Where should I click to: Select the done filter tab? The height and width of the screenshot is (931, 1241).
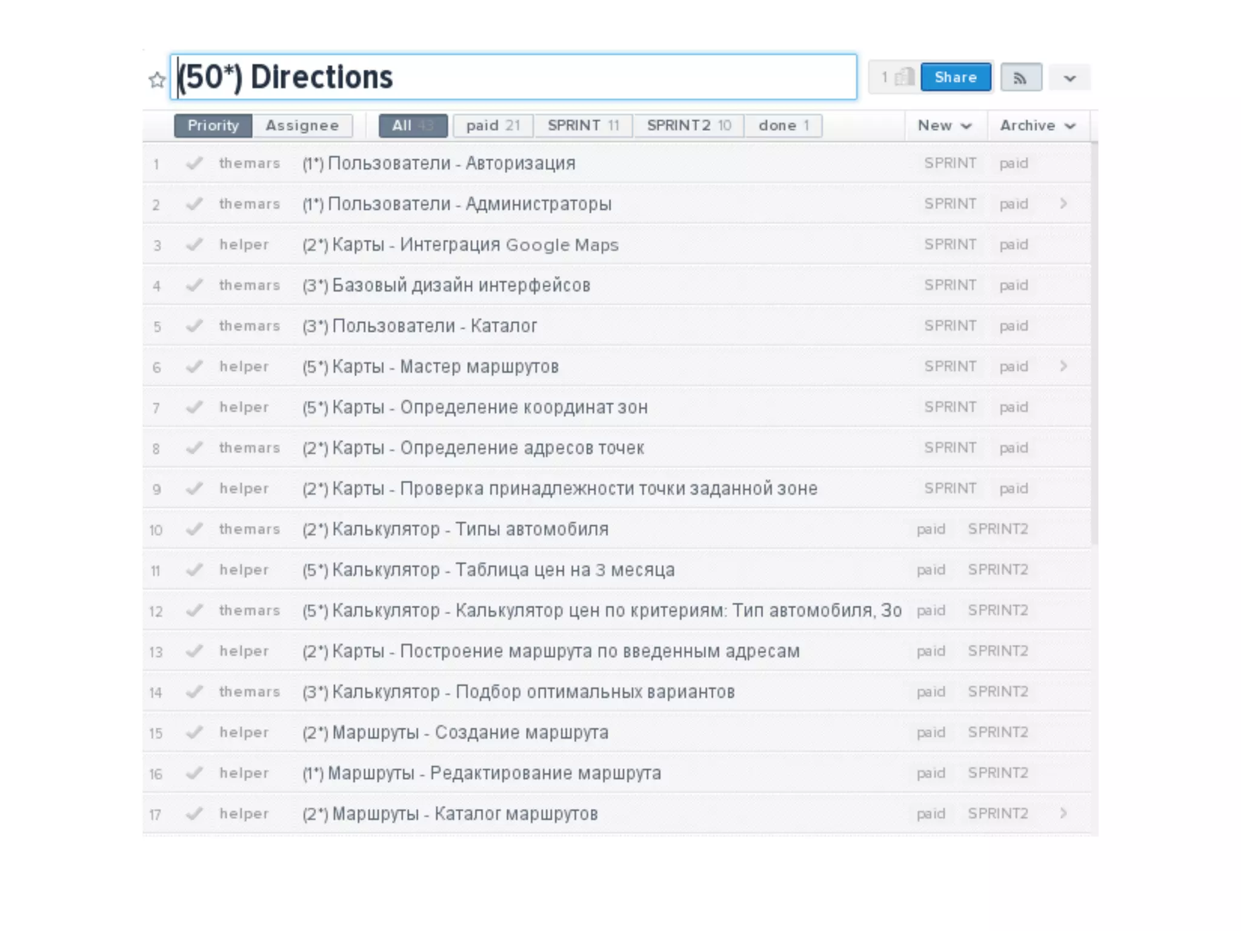point(784,125)
